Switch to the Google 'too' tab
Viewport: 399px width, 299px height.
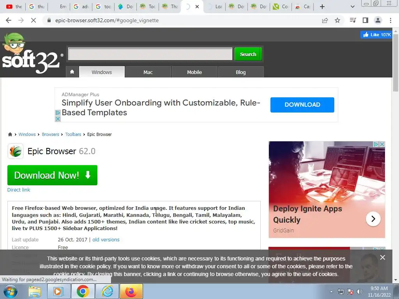tap(103, 7)
